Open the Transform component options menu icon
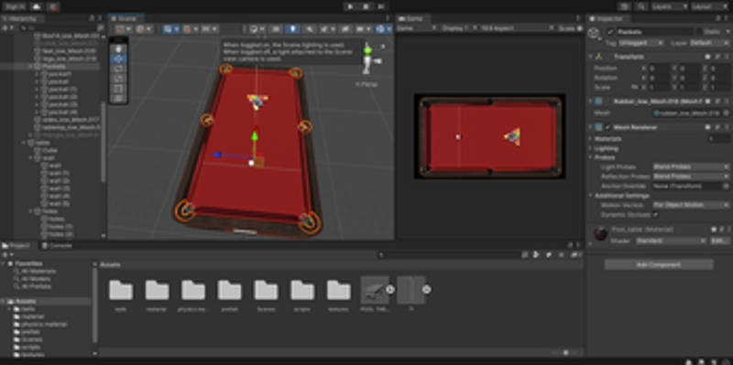Screen dimensions: 733x365 [x=726, y=57]
